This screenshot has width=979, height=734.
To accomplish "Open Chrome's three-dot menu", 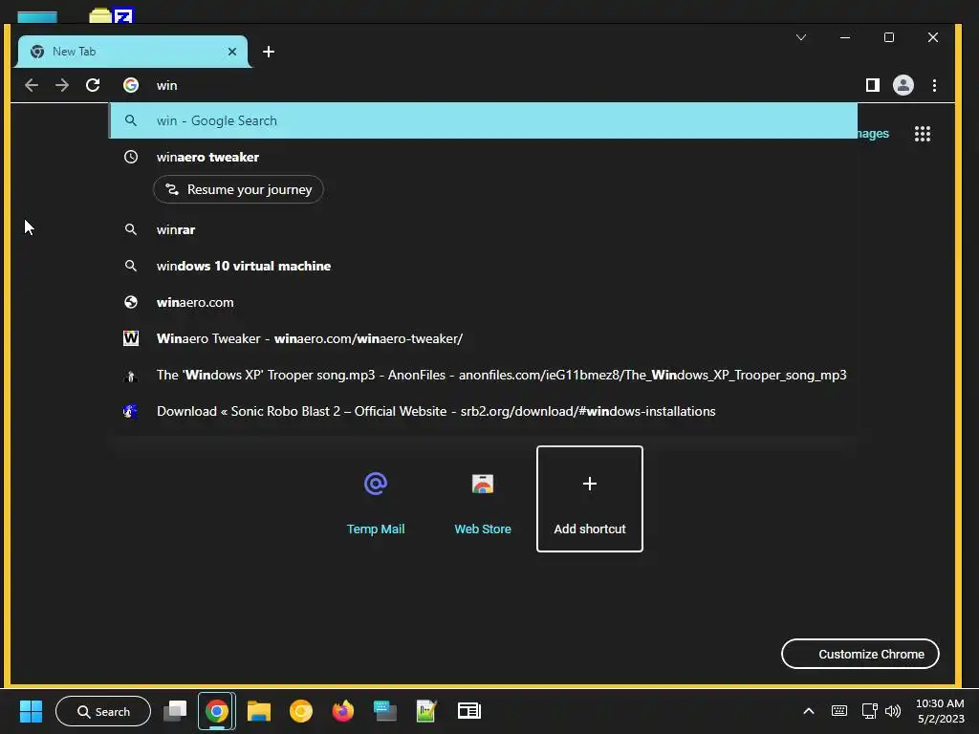I will coord(934,85).
